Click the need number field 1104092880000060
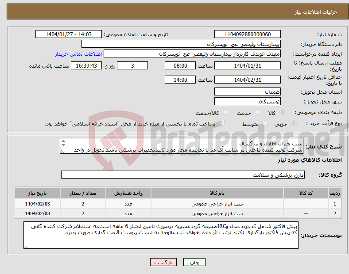 [247, 34]
